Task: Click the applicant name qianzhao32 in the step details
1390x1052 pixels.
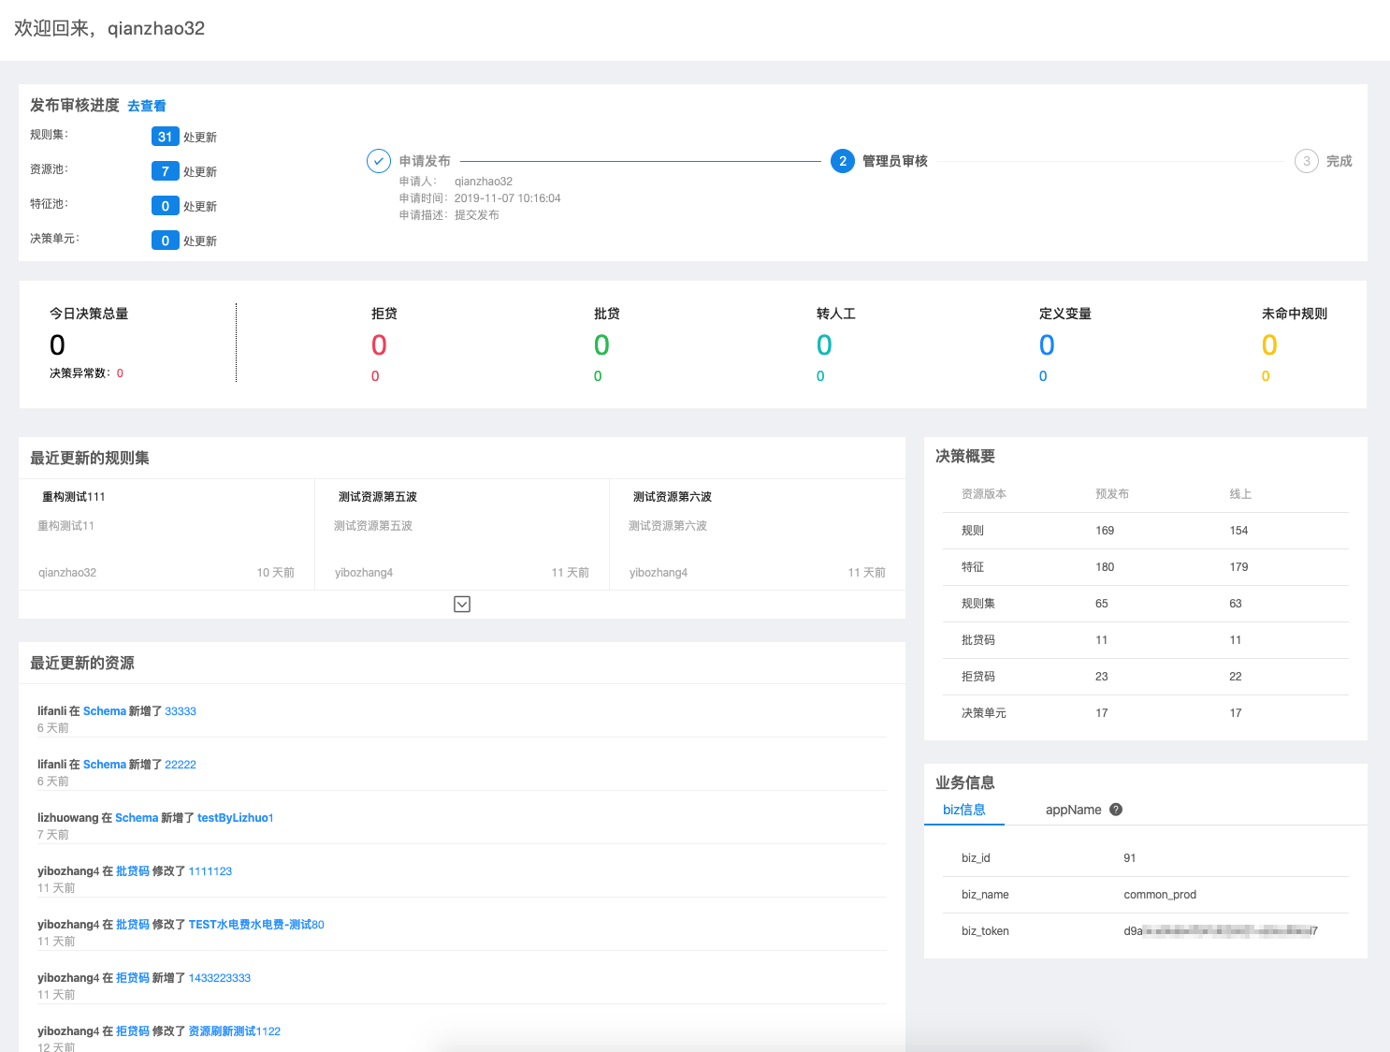Action: [484, 182]
